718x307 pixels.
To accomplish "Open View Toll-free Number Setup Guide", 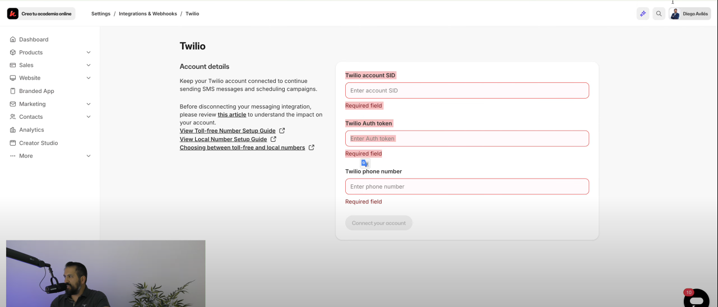I will (228, 131).
